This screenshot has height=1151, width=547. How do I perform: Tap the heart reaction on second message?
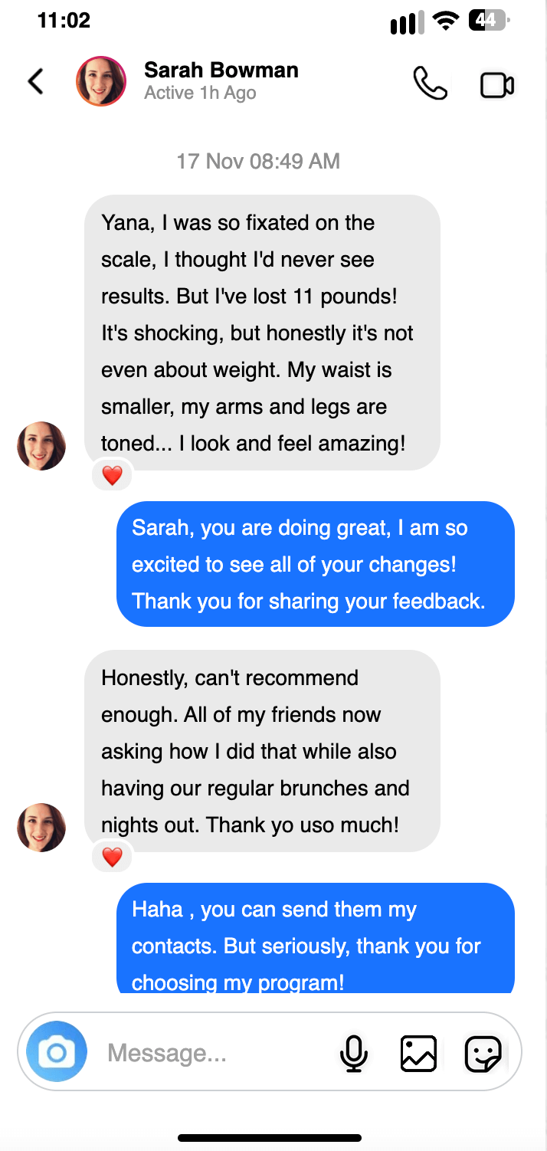tap(112, 857)
